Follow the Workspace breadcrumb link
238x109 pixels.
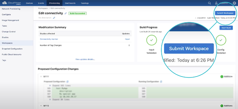[43, 8]
